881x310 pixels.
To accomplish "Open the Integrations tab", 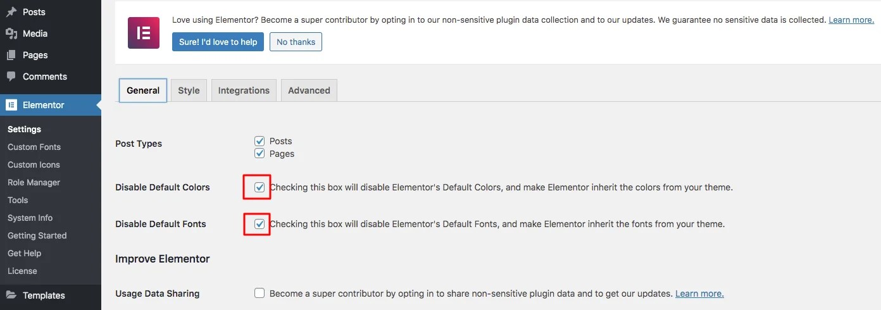I will (x=244, y=90).
